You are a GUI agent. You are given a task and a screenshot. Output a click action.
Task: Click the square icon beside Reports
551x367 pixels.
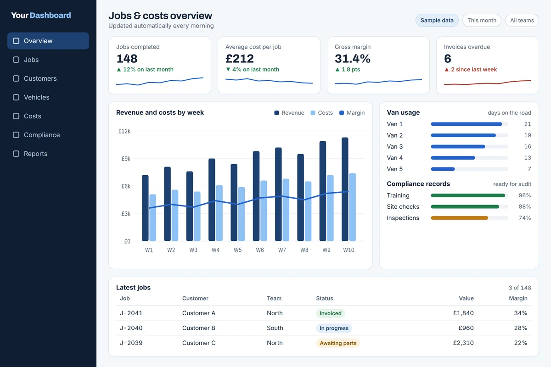coord(16,154)
